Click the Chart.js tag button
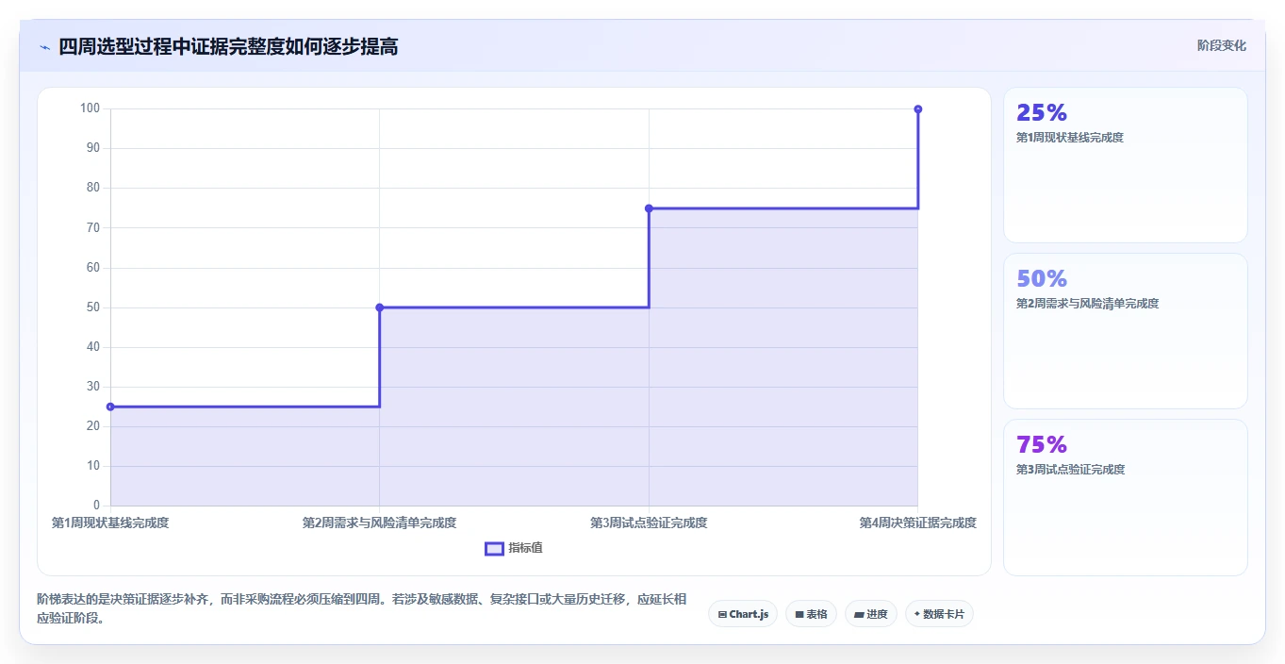Image resolution: width=1285 pixels, height=664 pixels. coord(743,614)
